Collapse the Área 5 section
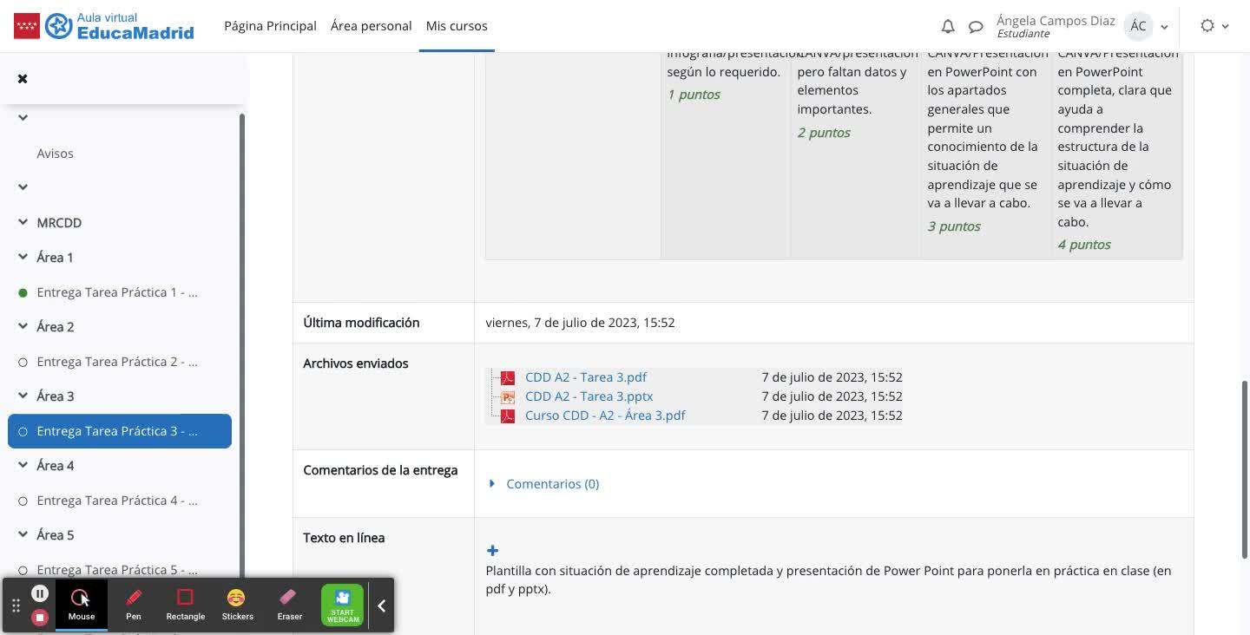This screenshot has height=635, width=1250. click(x=23, y=534)
